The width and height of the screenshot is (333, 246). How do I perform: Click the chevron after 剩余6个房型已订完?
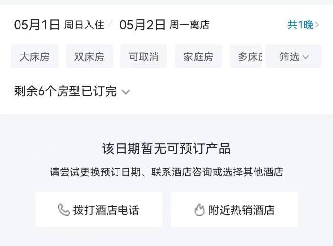[126, 92]
